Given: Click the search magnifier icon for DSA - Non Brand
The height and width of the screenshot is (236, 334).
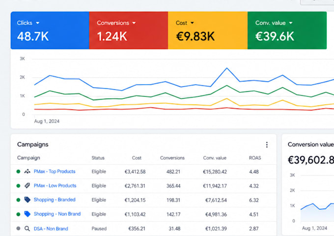Looking at the screenshot, I should pyautogui.click(x=27, y=229).
